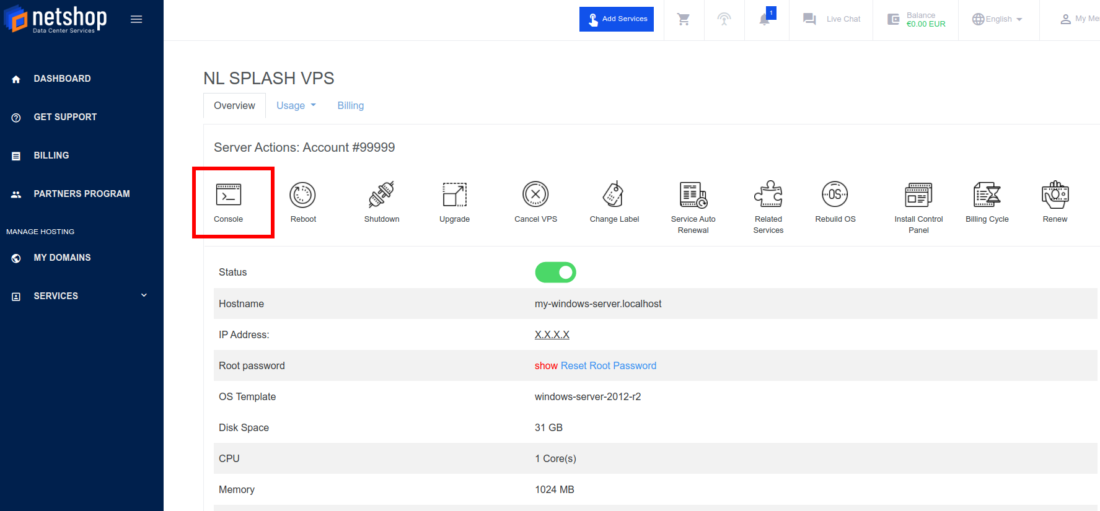Switch to the Overview tab

(234, 105)
